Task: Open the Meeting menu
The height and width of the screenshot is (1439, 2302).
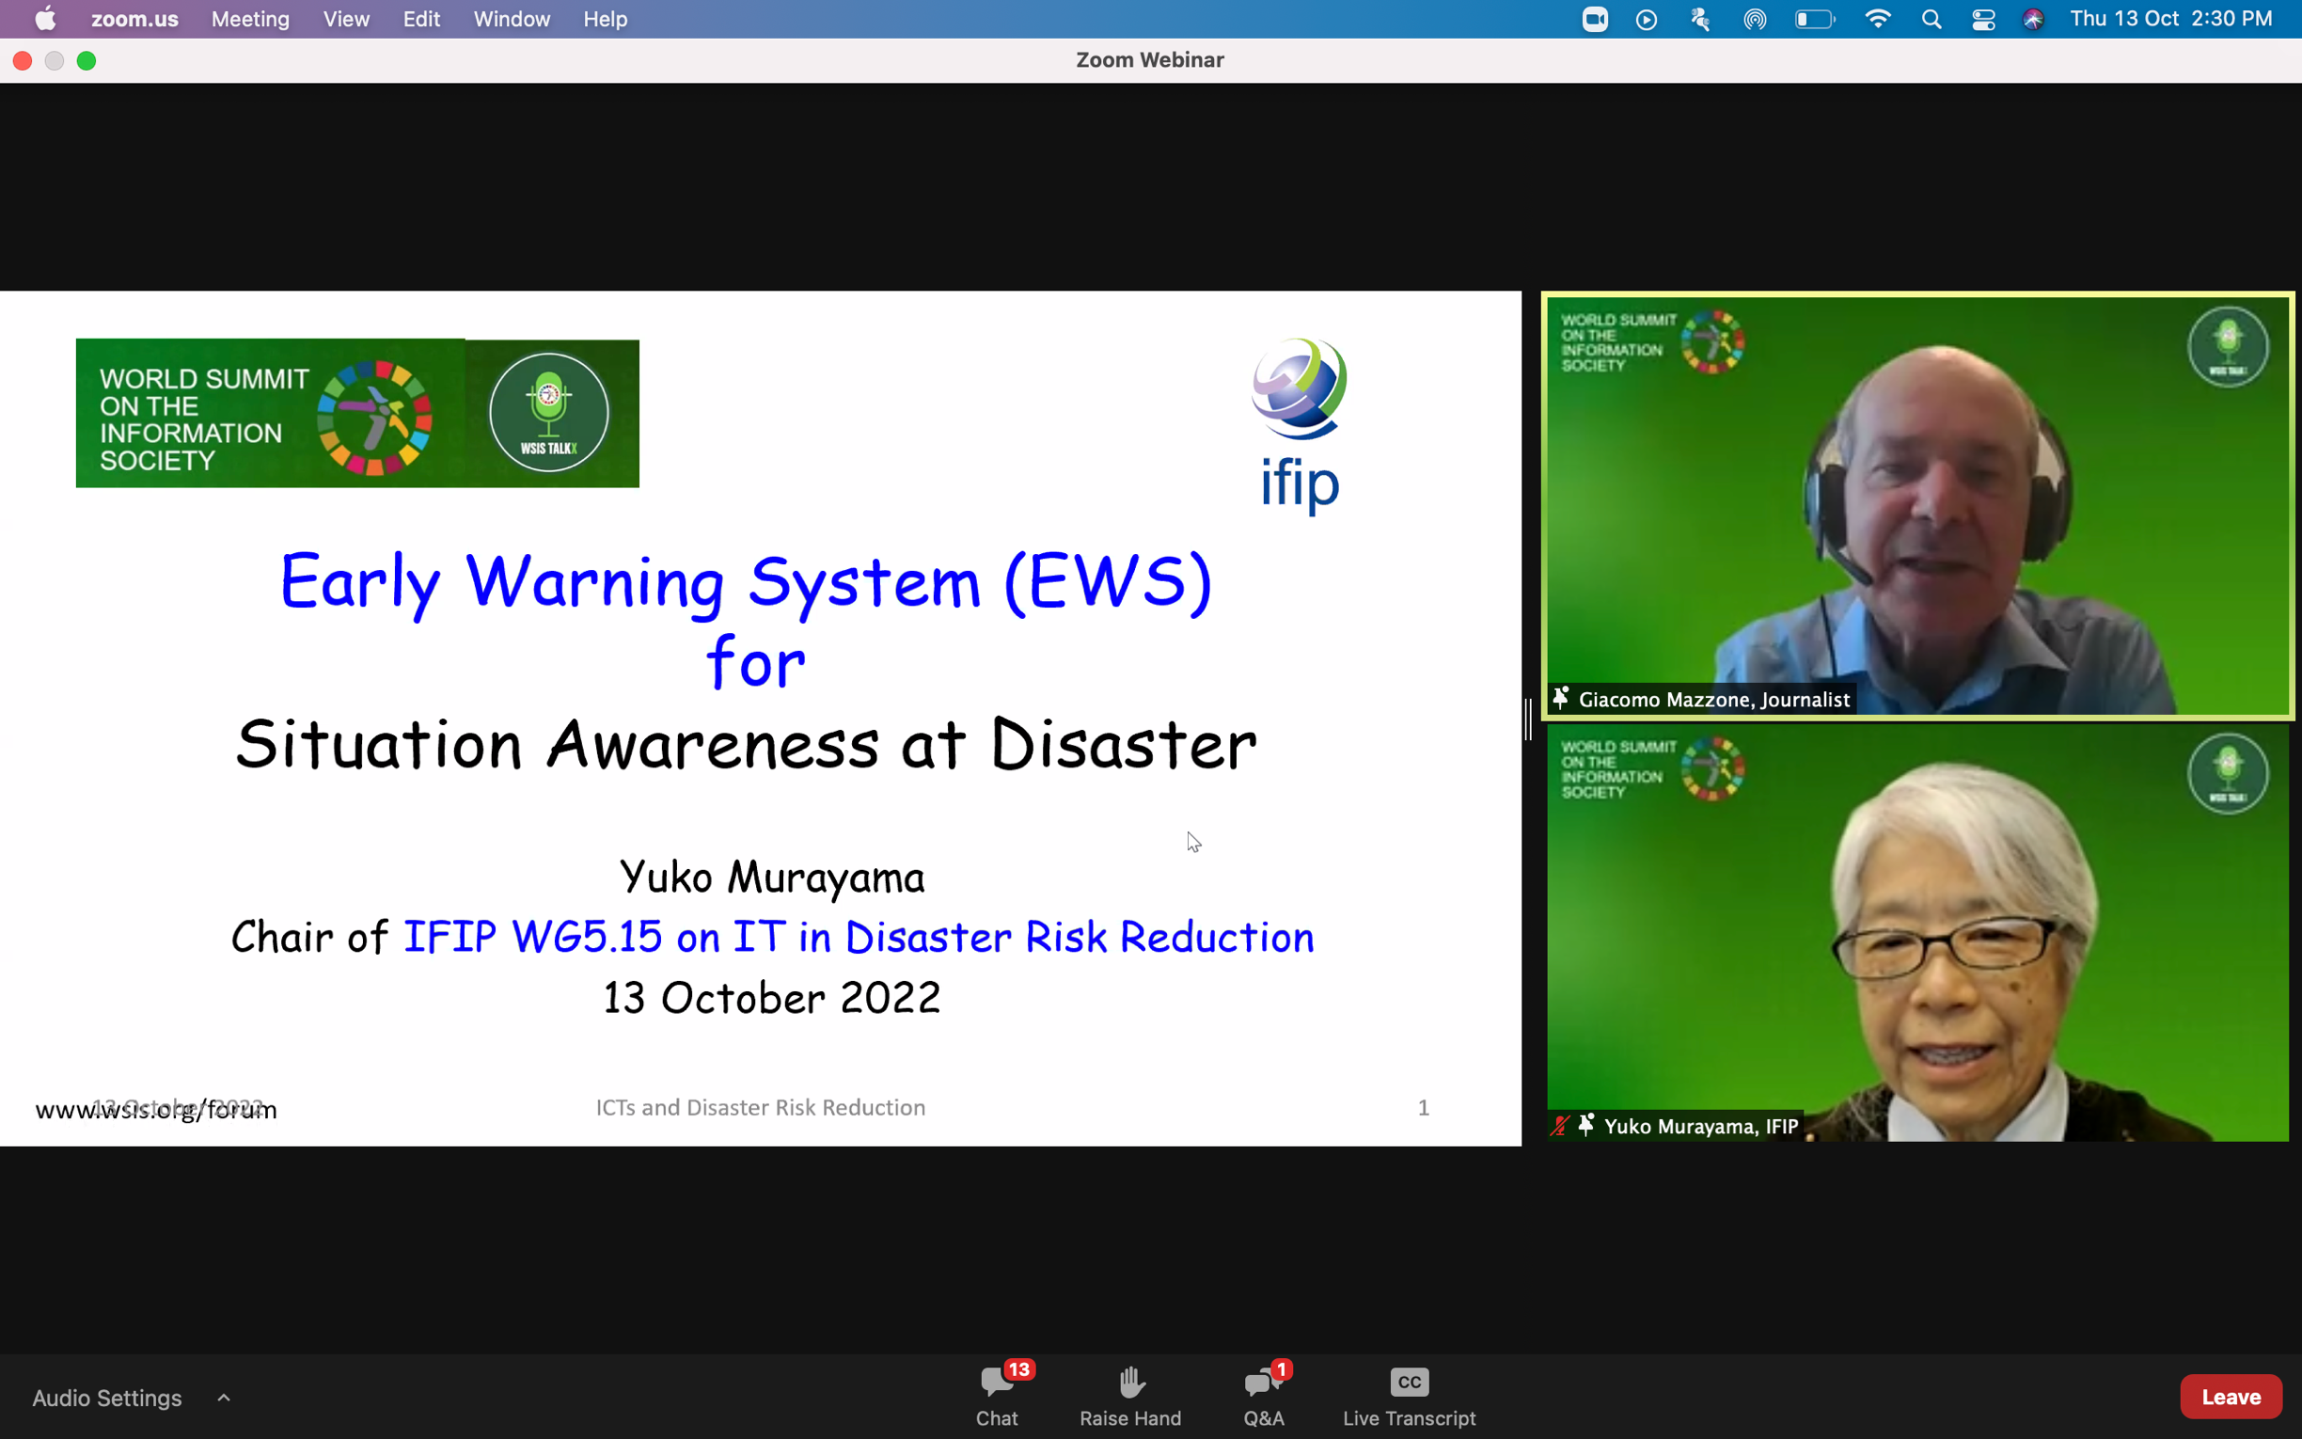Action: tap(250, 19)
